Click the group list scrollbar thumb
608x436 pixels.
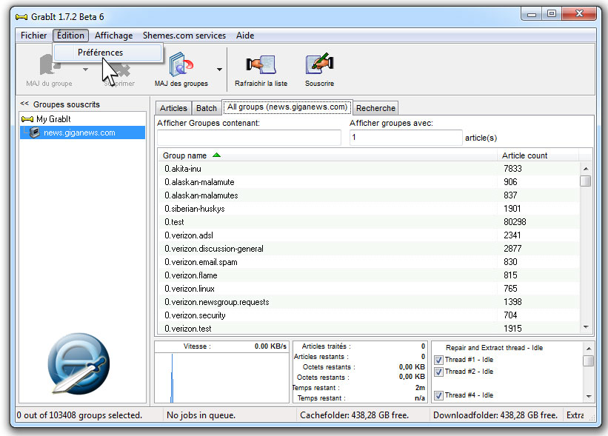coord(586,181)
